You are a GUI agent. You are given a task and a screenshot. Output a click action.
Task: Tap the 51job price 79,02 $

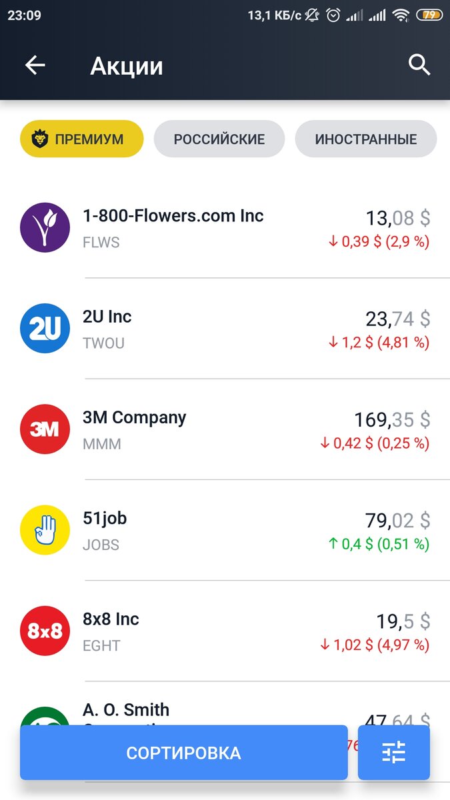397,521
